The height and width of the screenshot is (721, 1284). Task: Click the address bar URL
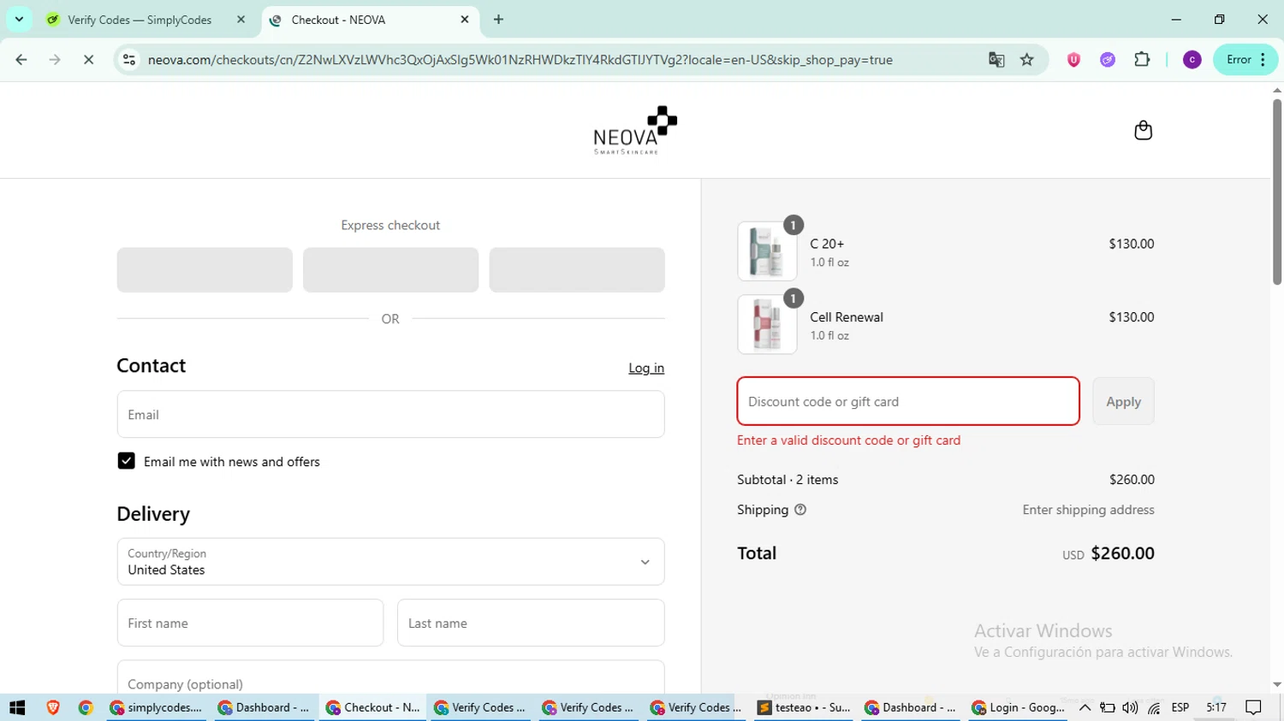(x=520, y=60)
